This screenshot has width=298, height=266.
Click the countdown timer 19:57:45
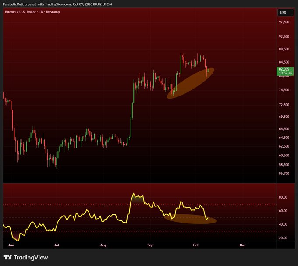(x=285, y=73)
